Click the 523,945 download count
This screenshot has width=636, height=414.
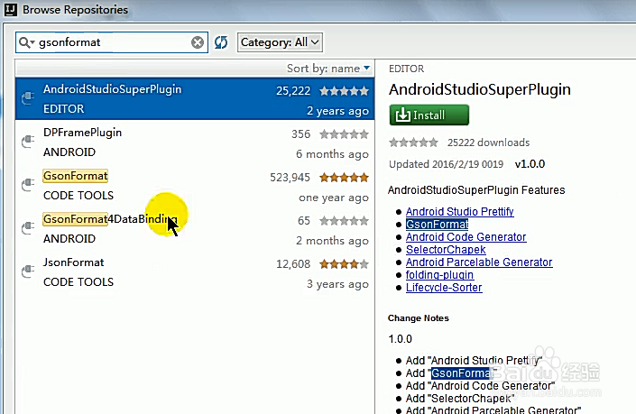pos(290,177)
